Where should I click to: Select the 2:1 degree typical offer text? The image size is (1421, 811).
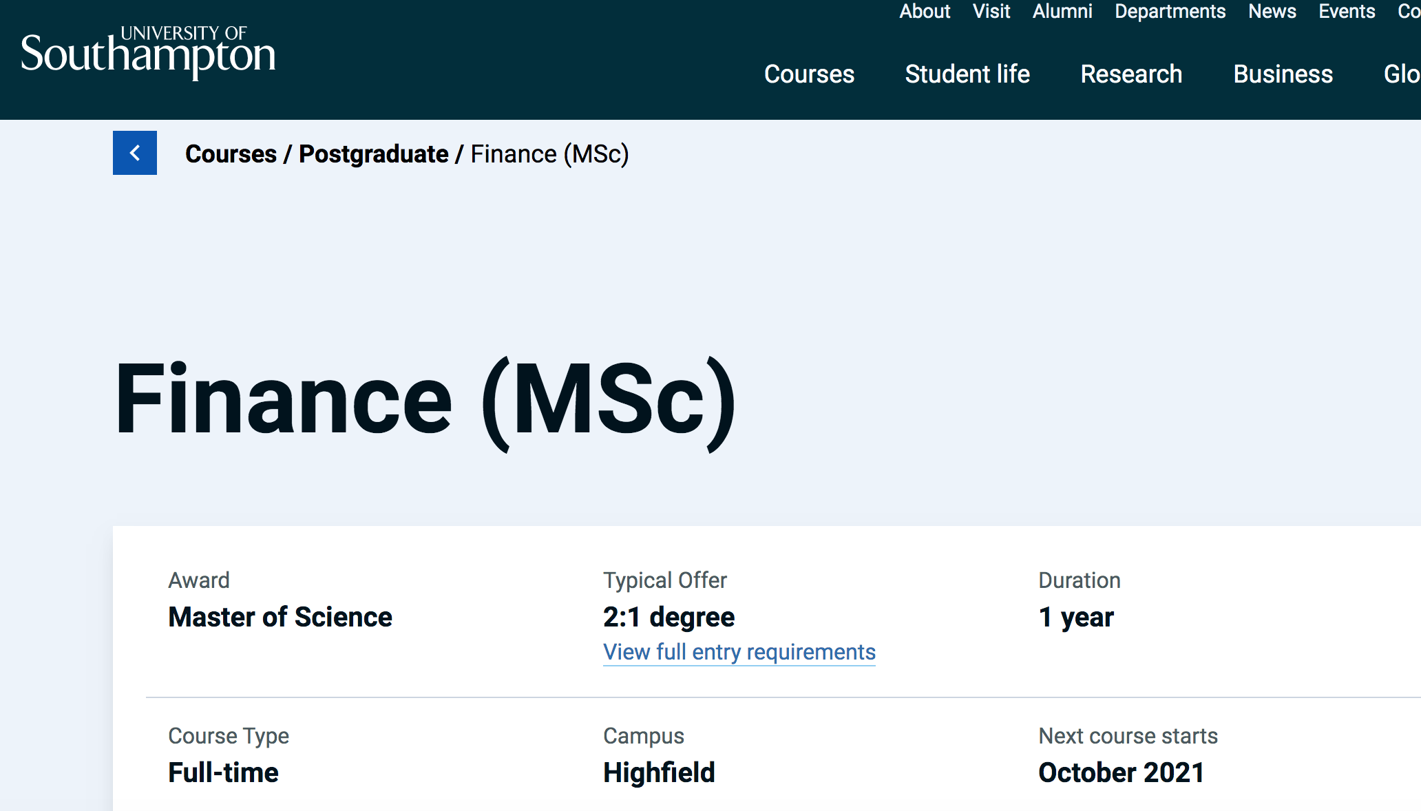[x=669, y=618]
